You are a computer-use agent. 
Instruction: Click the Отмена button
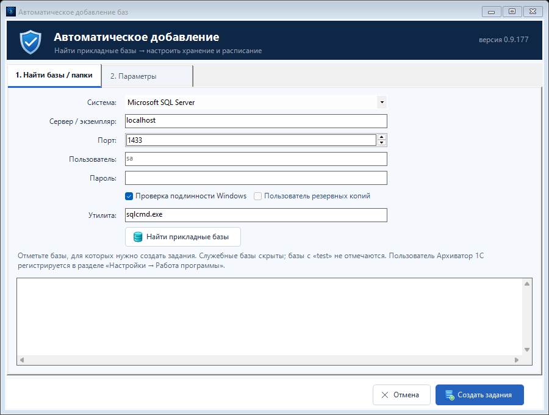(401, 395)
